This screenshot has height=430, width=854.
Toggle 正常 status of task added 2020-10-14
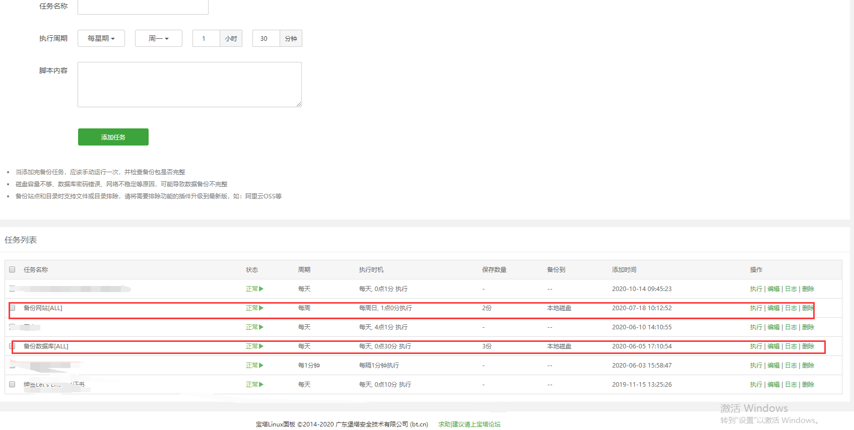[254, 289]
